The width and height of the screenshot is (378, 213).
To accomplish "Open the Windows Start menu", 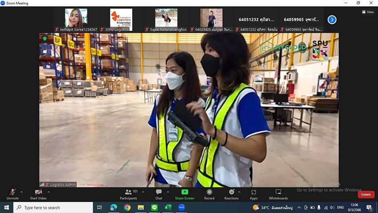I will point(7,208).
